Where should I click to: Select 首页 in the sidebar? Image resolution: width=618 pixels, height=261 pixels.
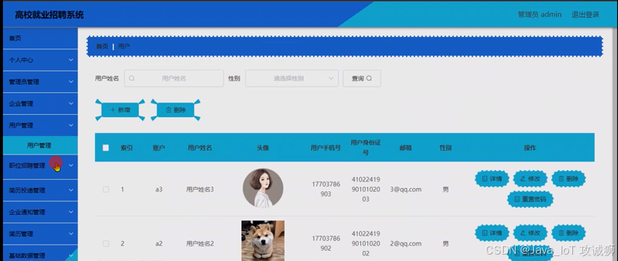tap(40, 39)
